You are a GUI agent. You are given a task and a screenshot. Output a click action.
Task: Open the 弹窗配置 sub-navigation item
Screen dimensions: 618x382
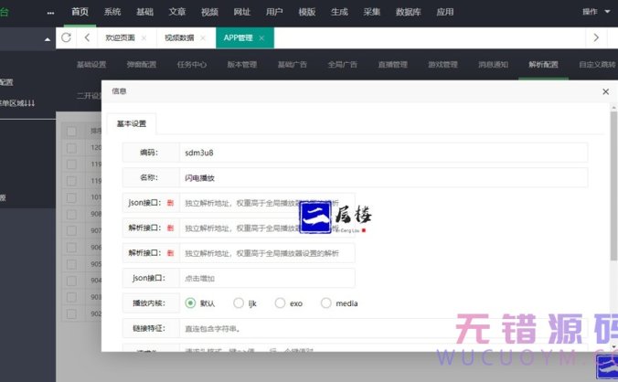point(142,65)
